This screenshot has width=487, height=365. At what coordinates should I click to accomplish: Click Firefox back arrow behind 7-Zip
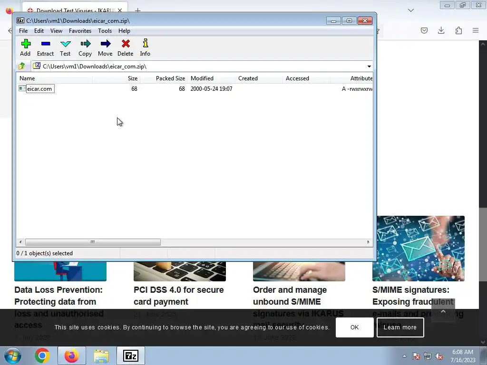click(x=10, y=30)
